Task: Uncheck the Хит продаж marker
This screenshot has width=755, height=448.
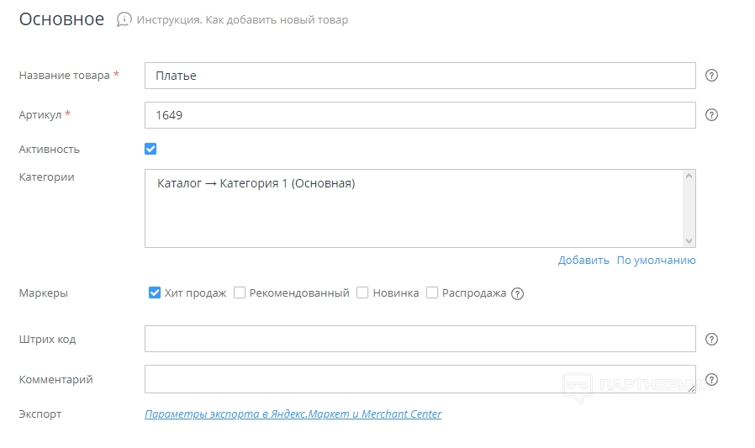Action: pos(155,293)
